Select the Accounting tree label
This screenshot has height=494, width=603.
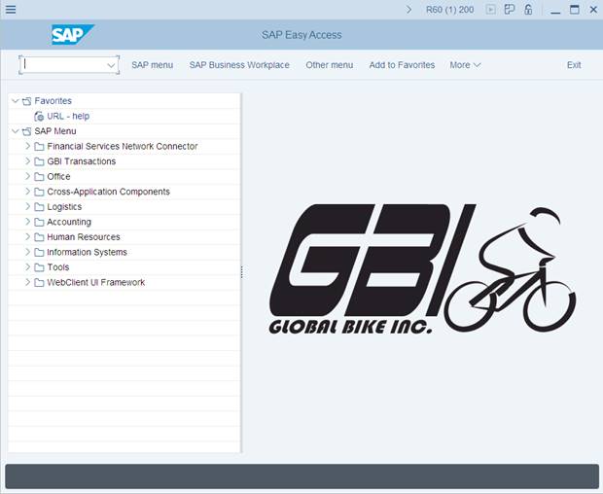tap(69, 222)
